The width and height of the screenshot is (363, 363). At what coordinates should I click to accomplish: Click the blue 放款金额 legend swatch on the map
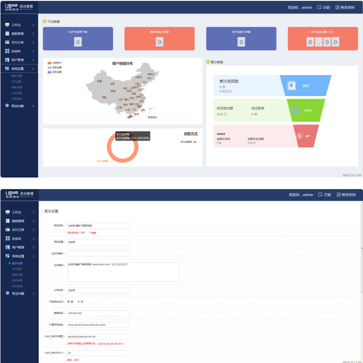tap(49, 68)
